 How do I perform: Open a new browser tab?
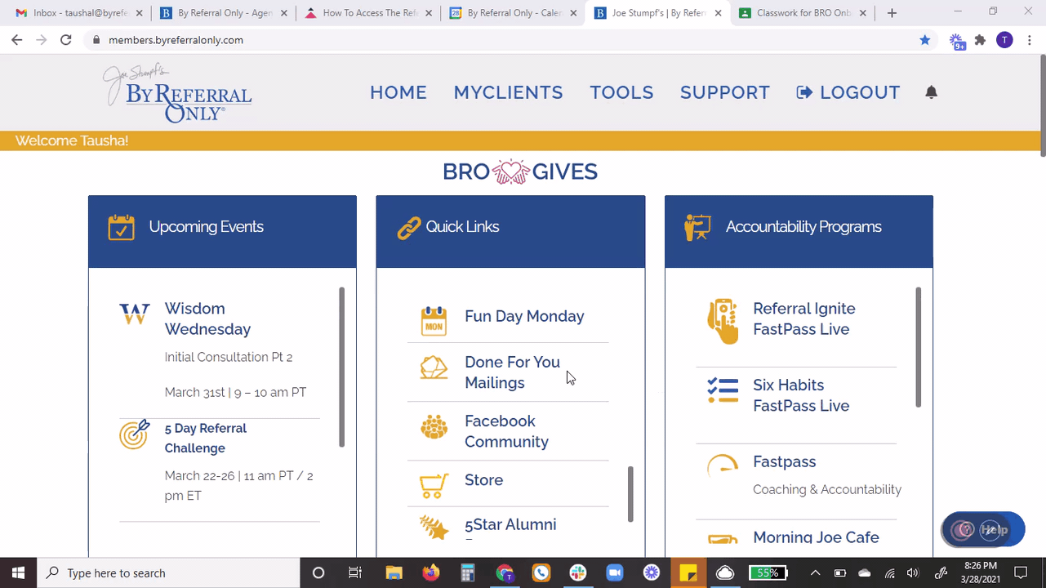pyautogui.click(x=892, y=13)
